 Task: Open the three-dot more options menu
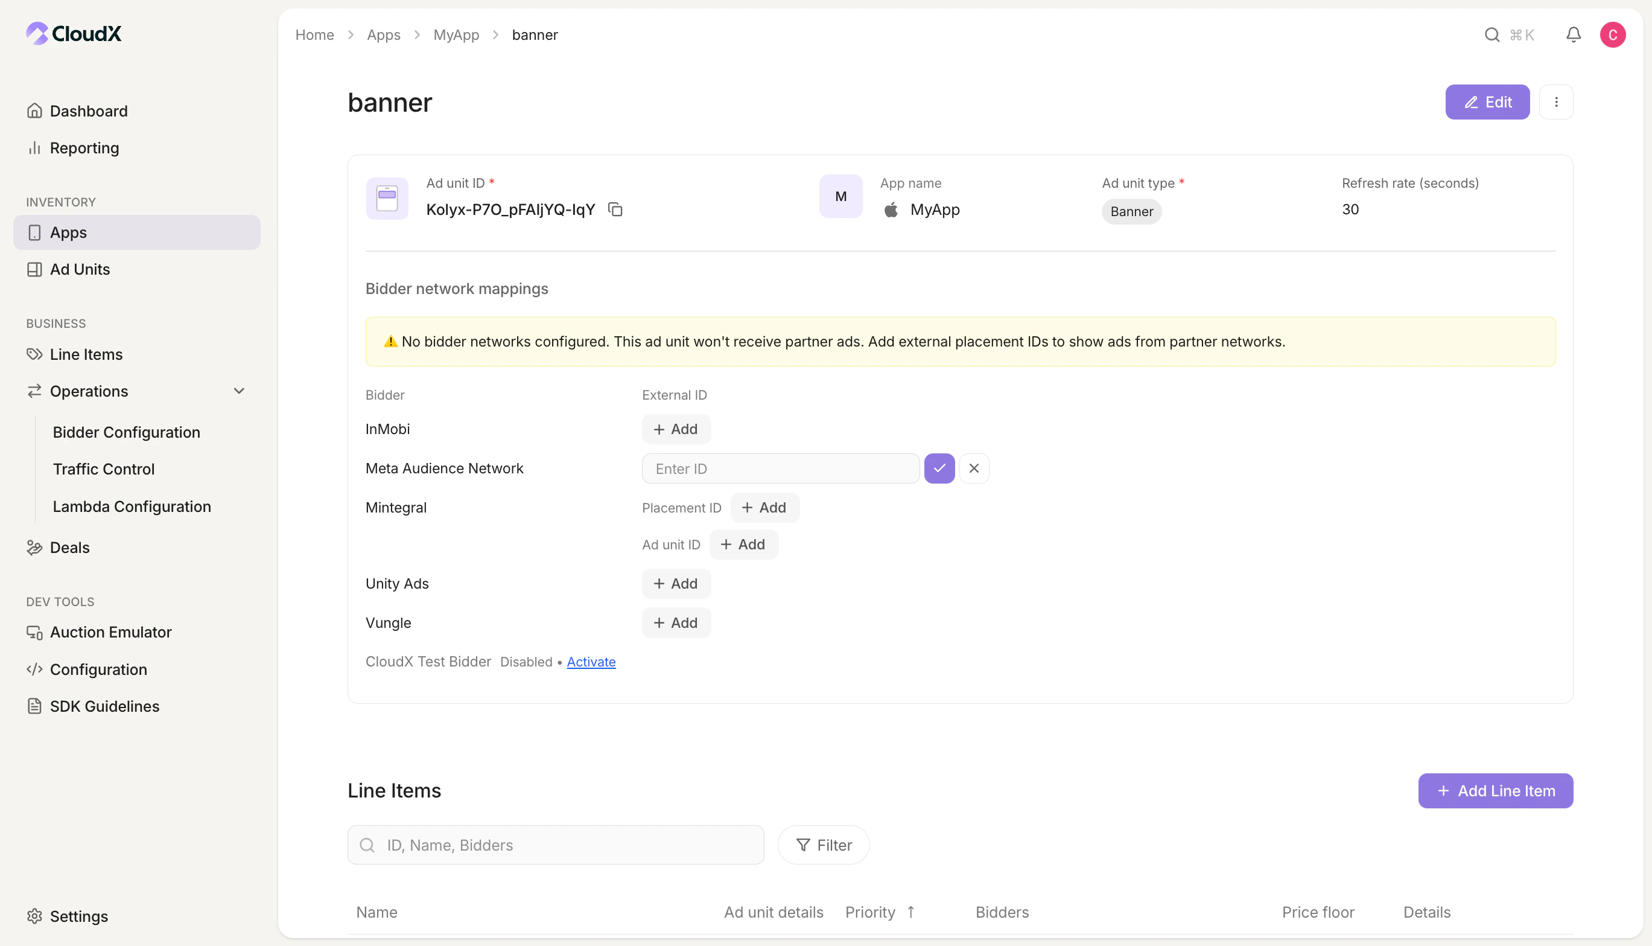[x=1556, y=102]
